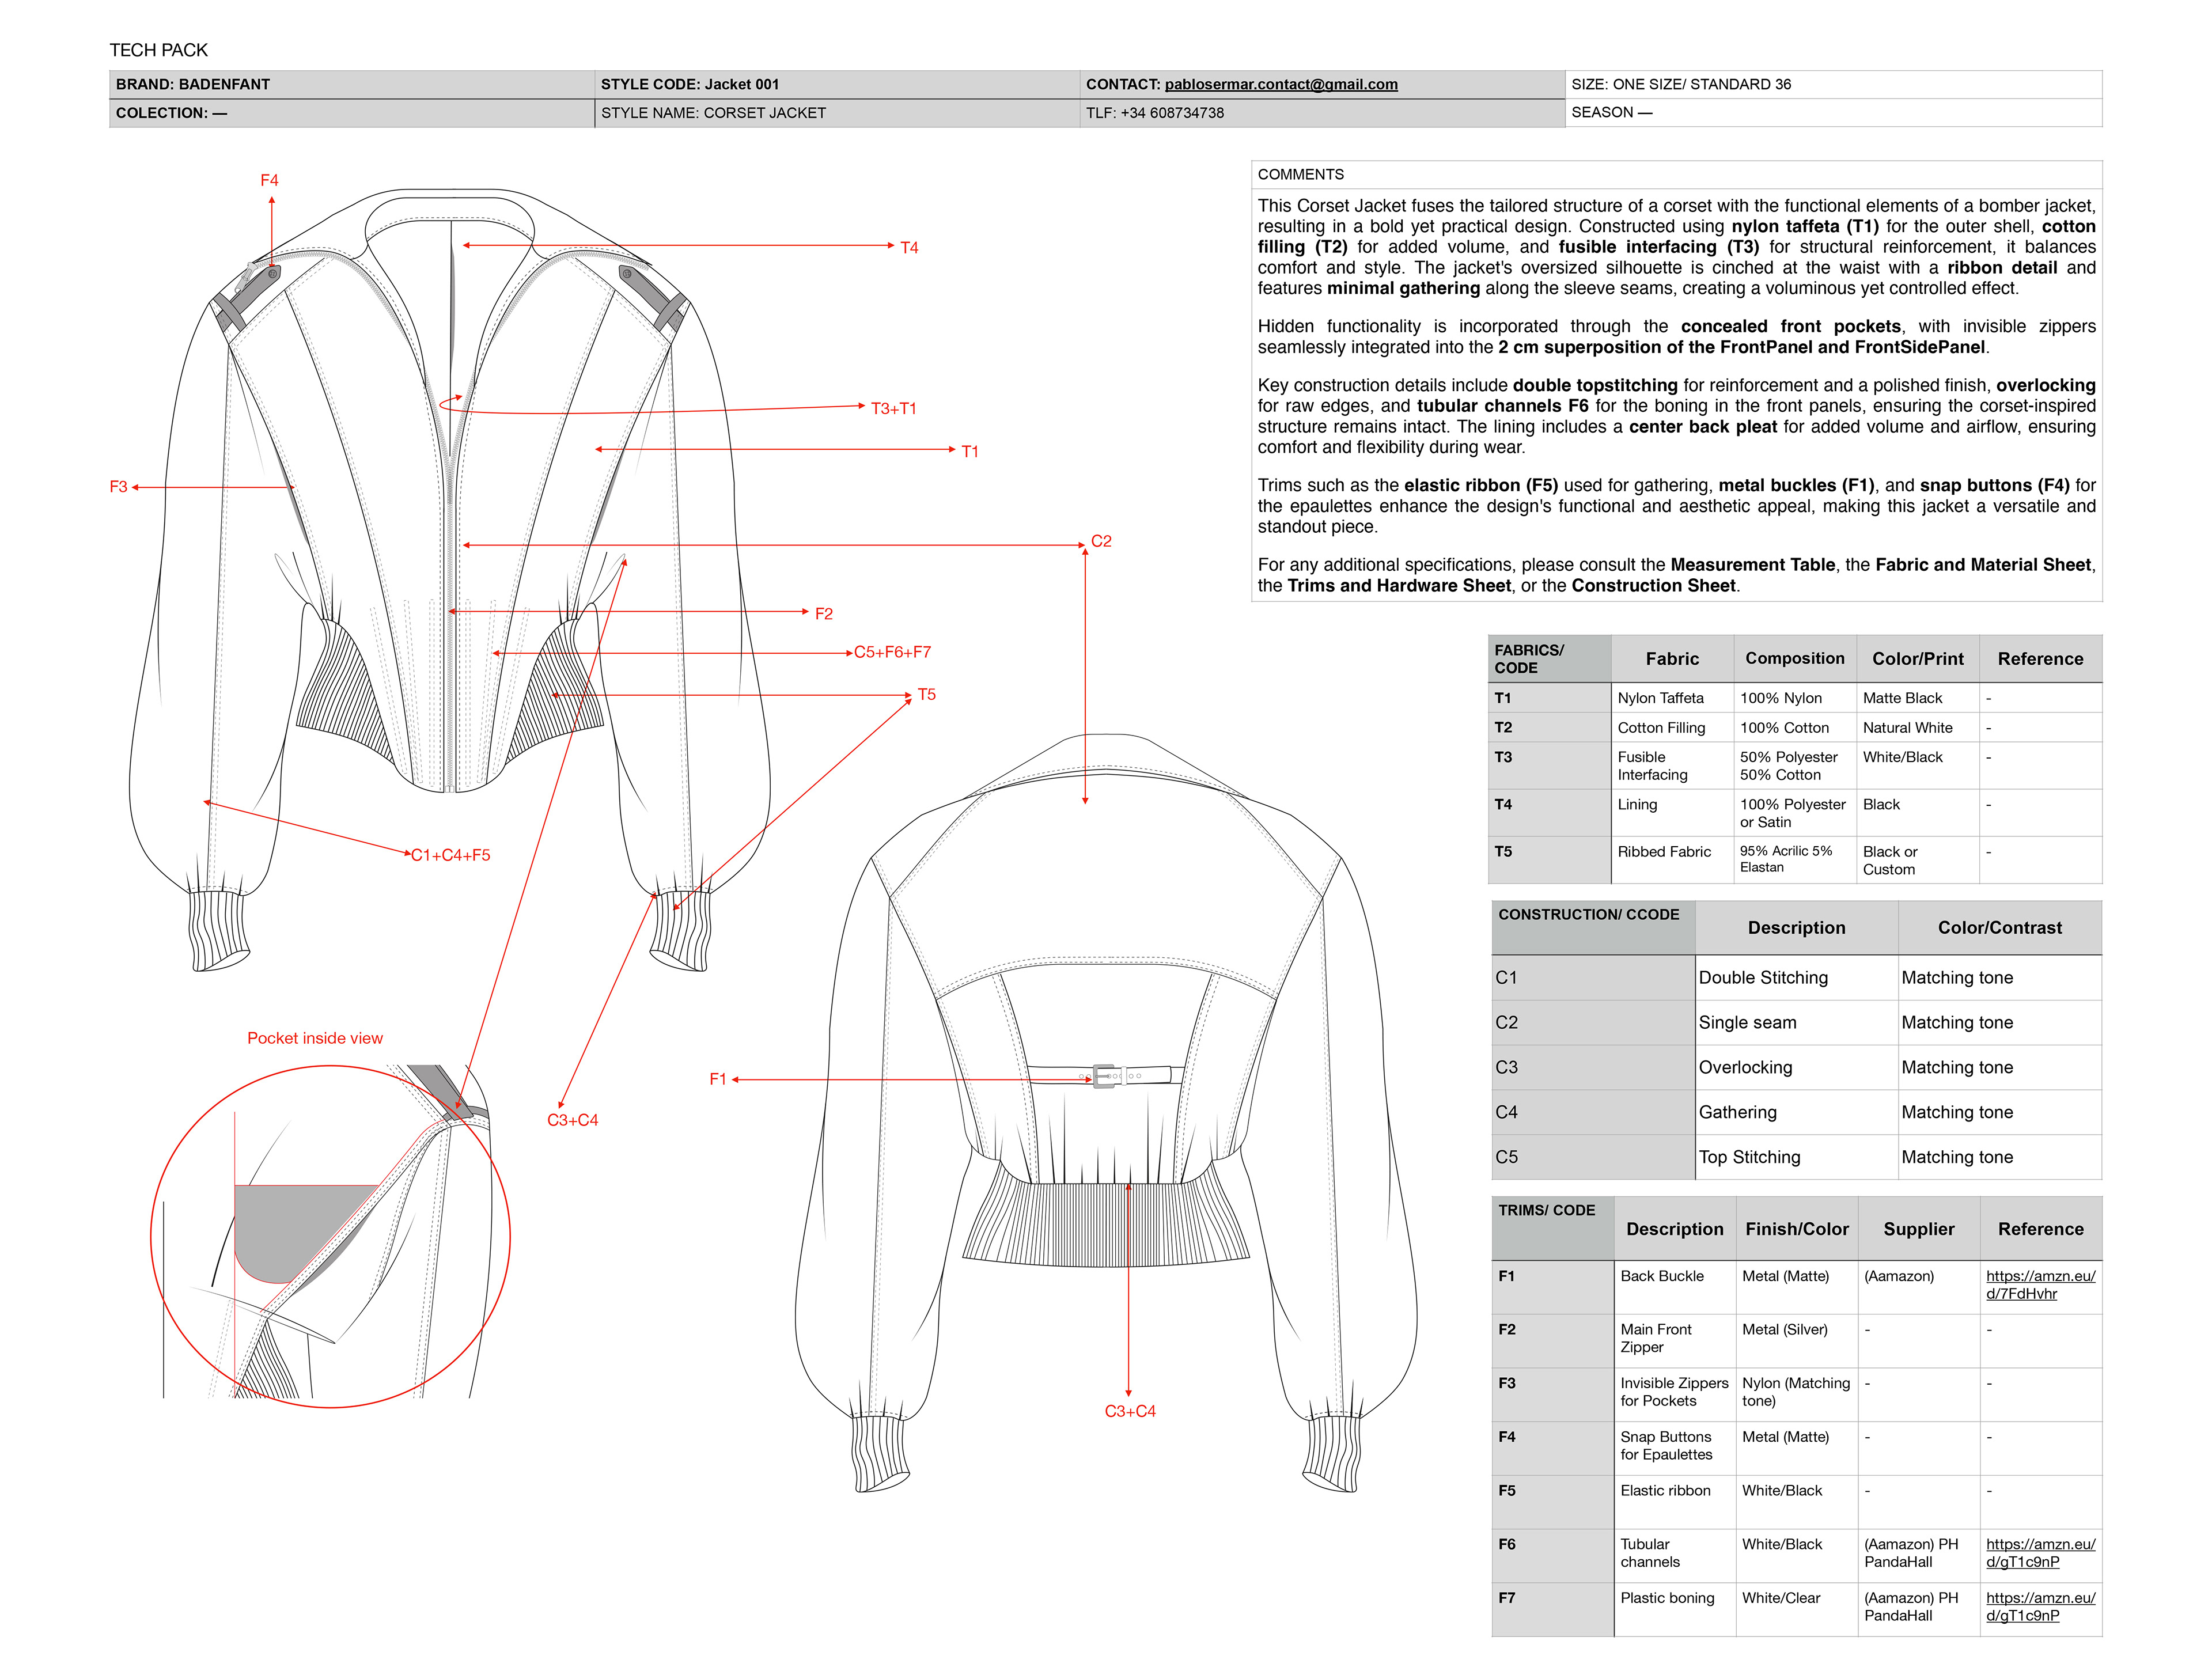The image size is (2212, 1675).
Task: Click the C1+C4+F5 callout label
Action: [x=450, y=855]
